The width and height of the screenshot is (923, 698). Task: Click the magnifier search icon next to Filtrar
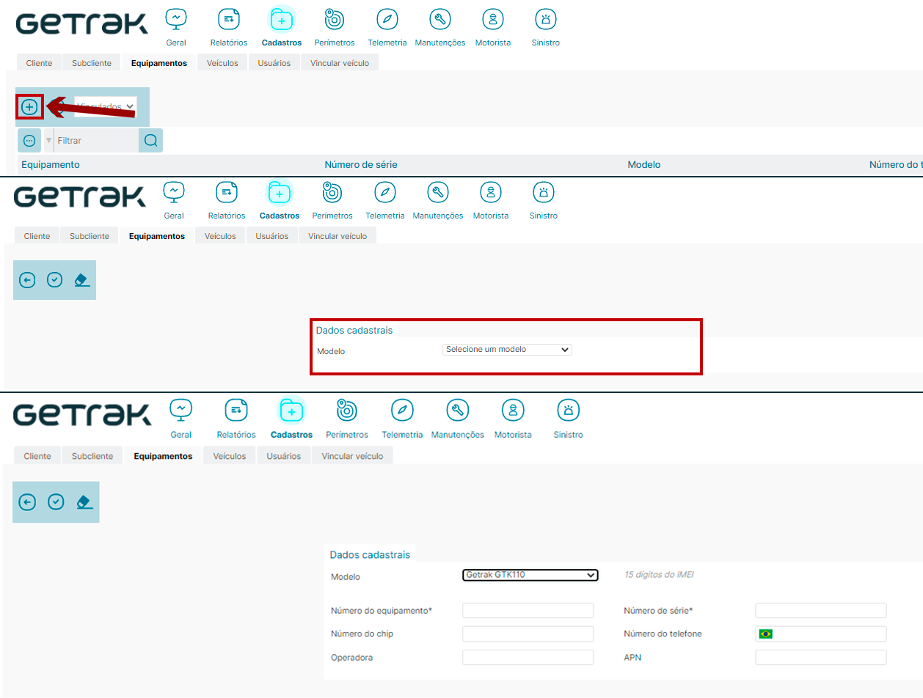pos(150,141)
